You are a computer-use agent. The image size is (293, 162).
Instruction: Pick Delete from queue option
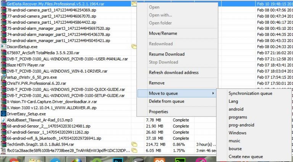click(167, 101)
